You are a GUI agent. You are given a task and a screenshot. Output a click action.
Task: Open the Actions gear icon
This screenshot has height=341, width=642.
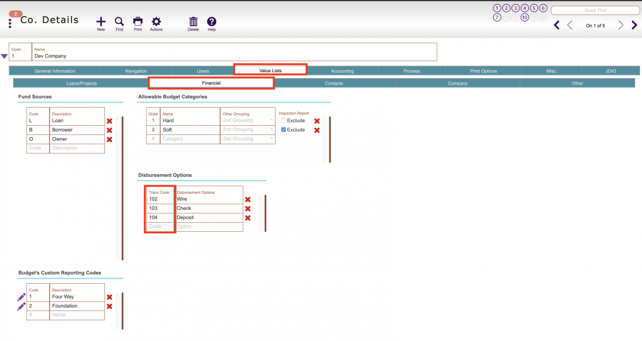pos(156,20)
